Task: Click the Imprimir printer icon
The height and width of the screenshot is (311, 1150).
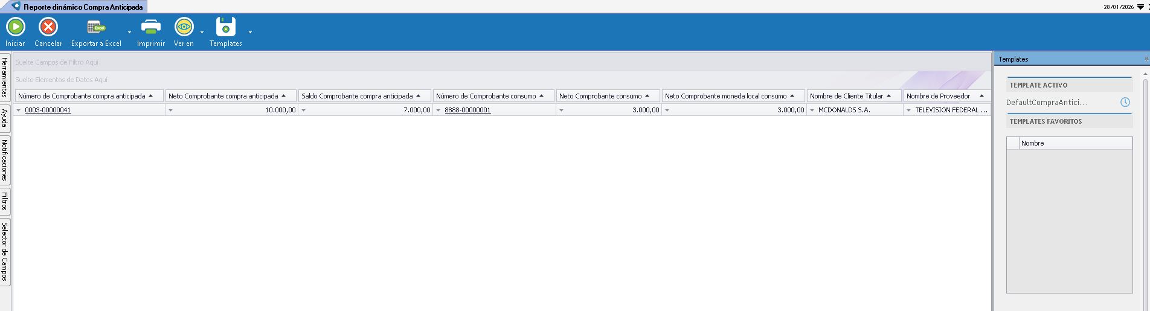Action: coord(150,27)
